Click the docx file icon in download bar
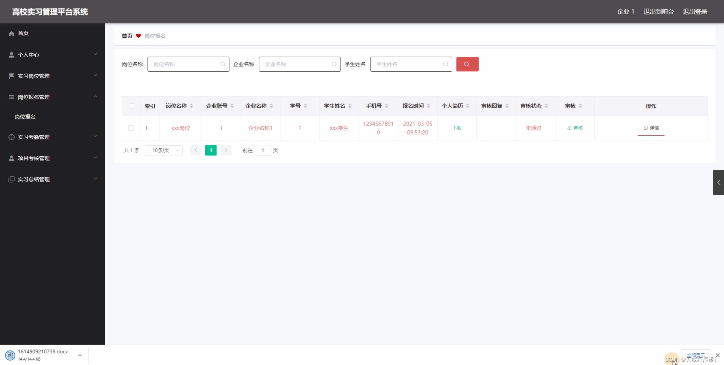 [x=10, y=355]
